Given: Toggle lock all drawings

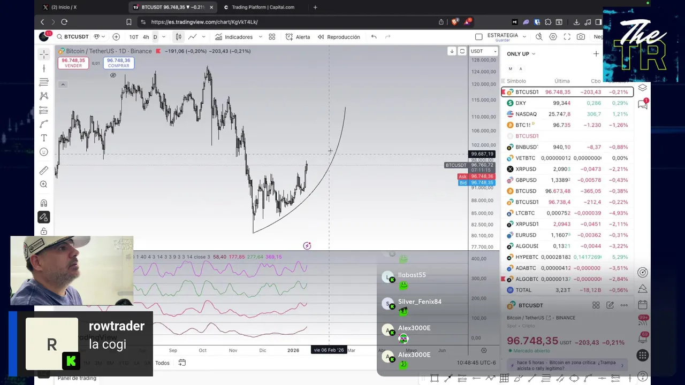Looking at the screenshot, I should click(44, 231).
